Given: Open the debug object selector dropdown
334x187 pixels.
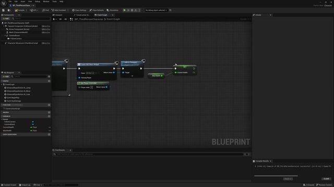Looking at the screenshot, I should click(x=156, y=10).
